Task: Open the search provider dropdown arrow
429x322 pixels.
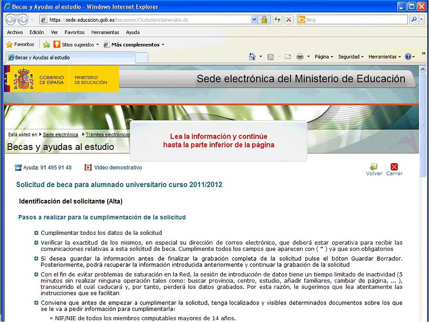Action: pos(421,19)
